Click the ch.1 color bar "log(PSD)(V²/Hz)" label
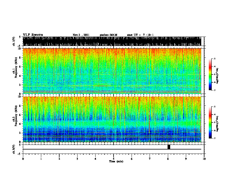 pyautogui.click(x=218, y=76)
